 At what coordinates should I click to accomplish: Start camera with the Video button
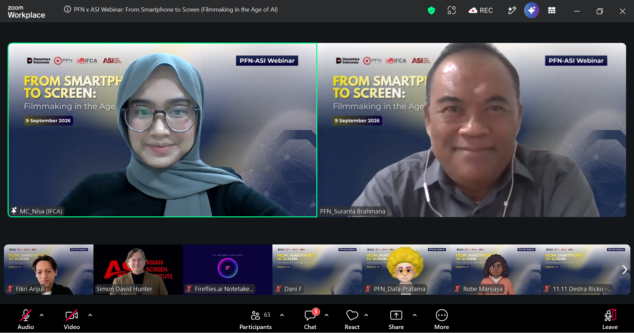coord(72,319)
